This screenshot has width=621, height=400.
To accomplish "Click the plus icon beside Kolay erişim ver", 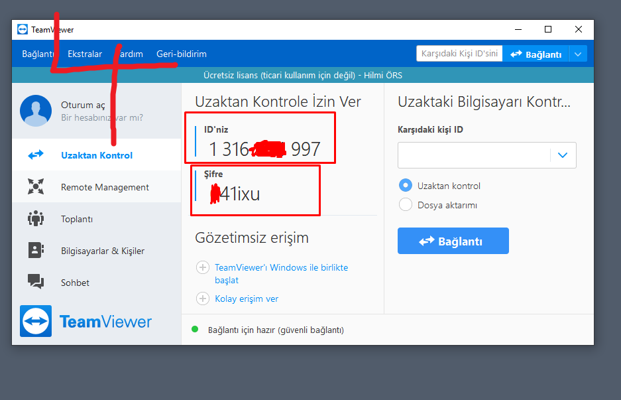I will click(x=203, y=299).
